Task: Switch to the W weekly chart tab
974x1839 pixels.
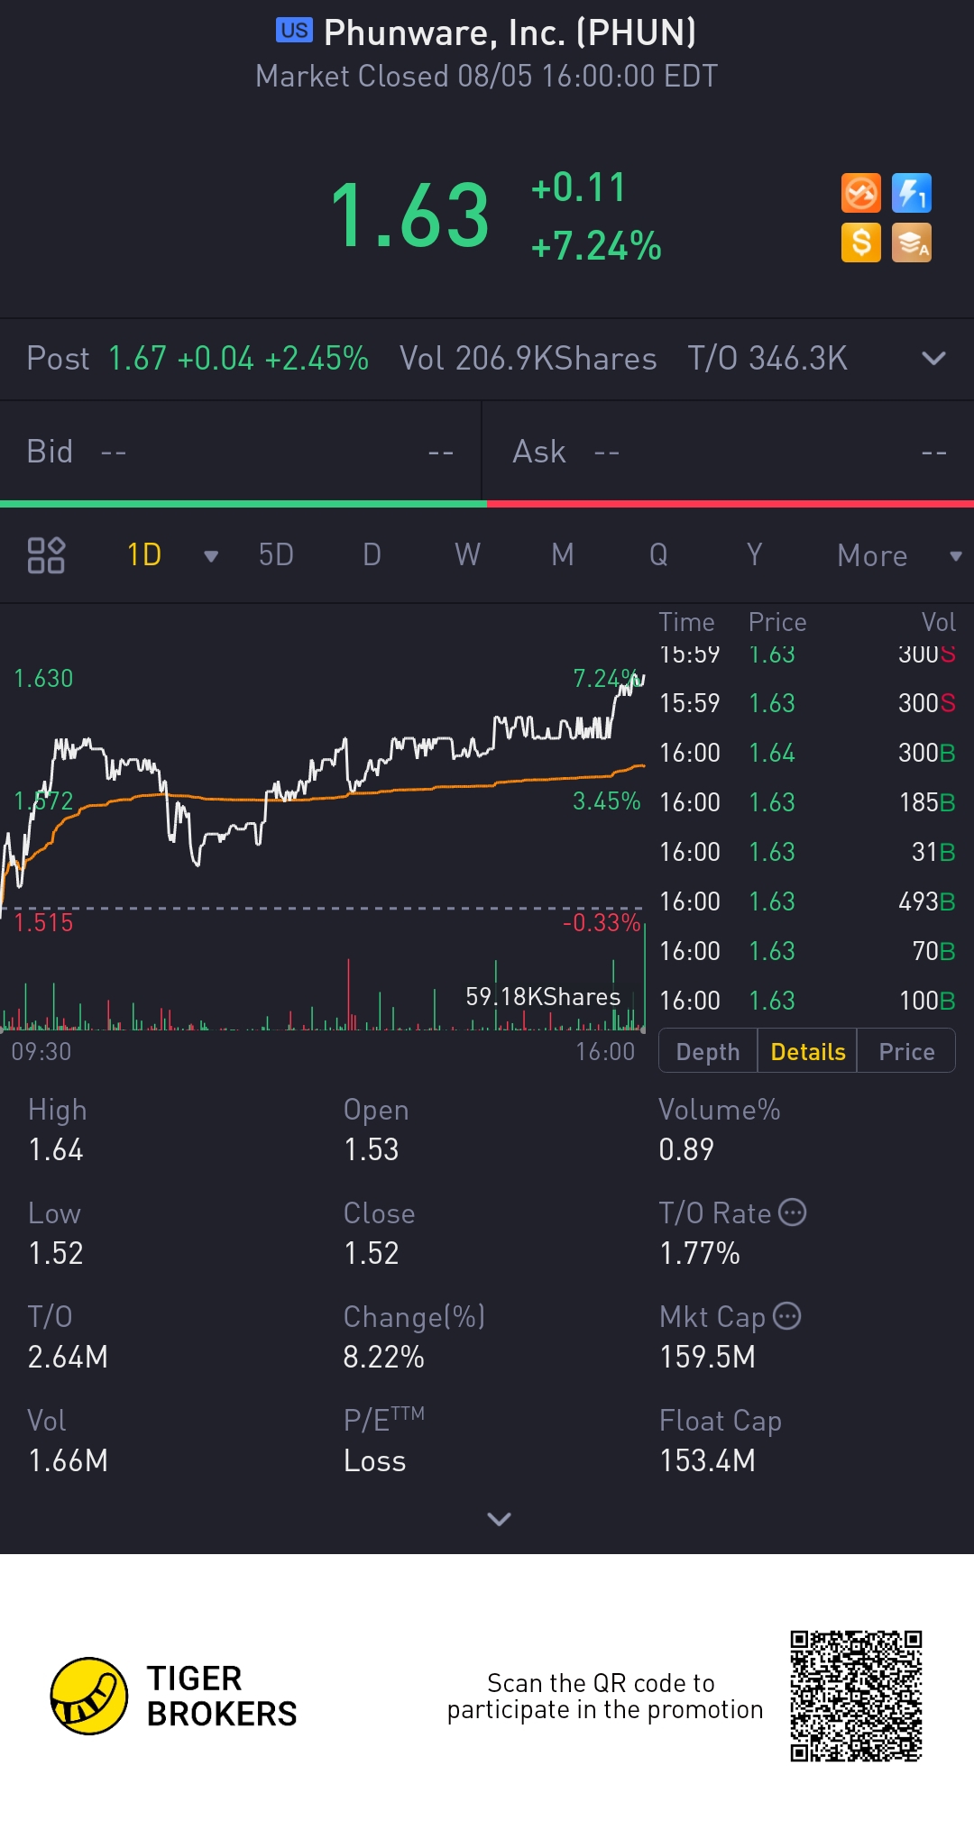Action: pos(467,554)
